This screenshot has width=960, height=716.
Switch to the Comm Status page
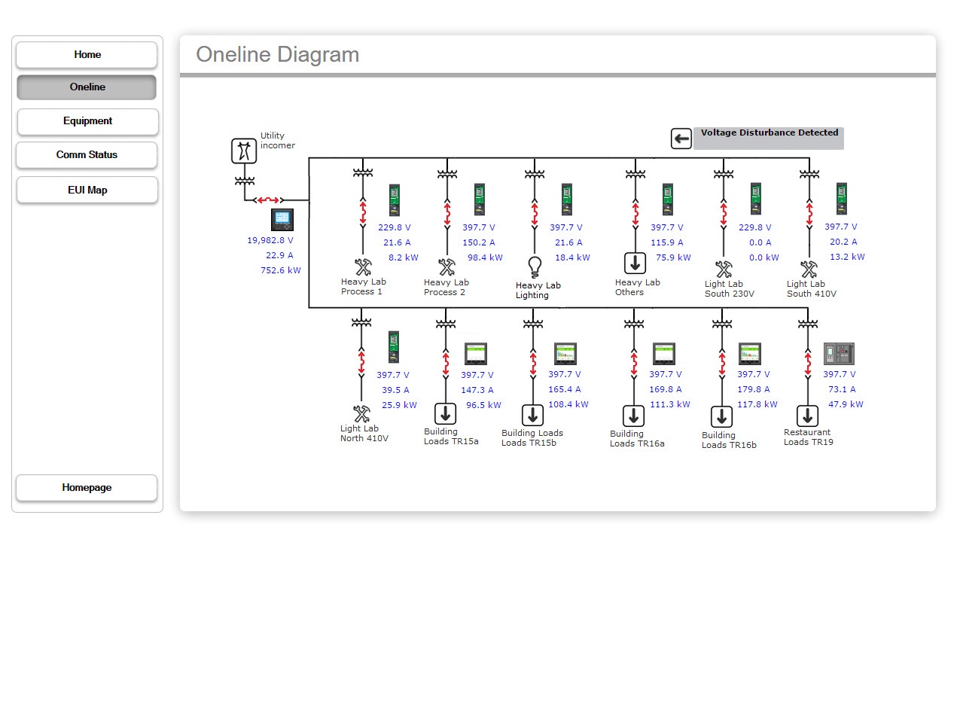pyautogui.click(x=87, y=155)
